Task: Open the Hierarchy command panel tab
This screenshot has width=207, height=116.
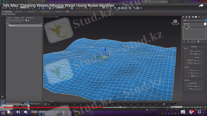Action: [189, 17]
